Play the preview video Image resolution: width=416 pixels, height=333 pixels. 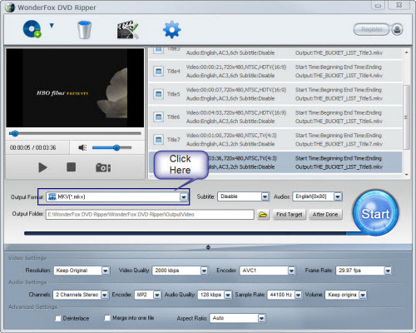[42, 167]
